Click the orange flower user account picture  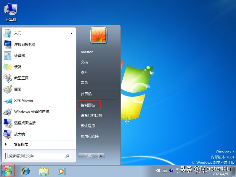[99, 35]
